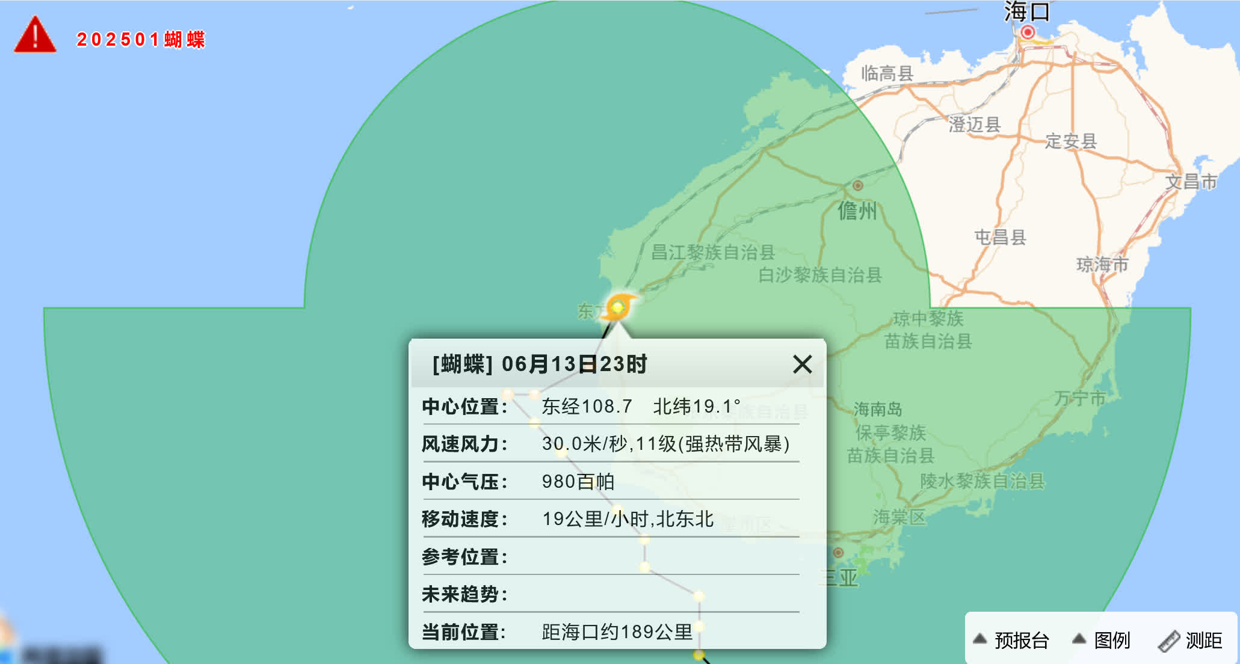Click the 临高县 map label
Viewport: 1240px width, 664px height.
click(887, 73)
